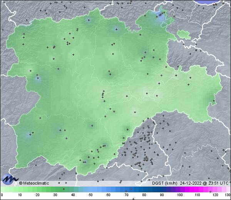Click the ©Meteoclimatic copyright text

(x=34, y=183)
